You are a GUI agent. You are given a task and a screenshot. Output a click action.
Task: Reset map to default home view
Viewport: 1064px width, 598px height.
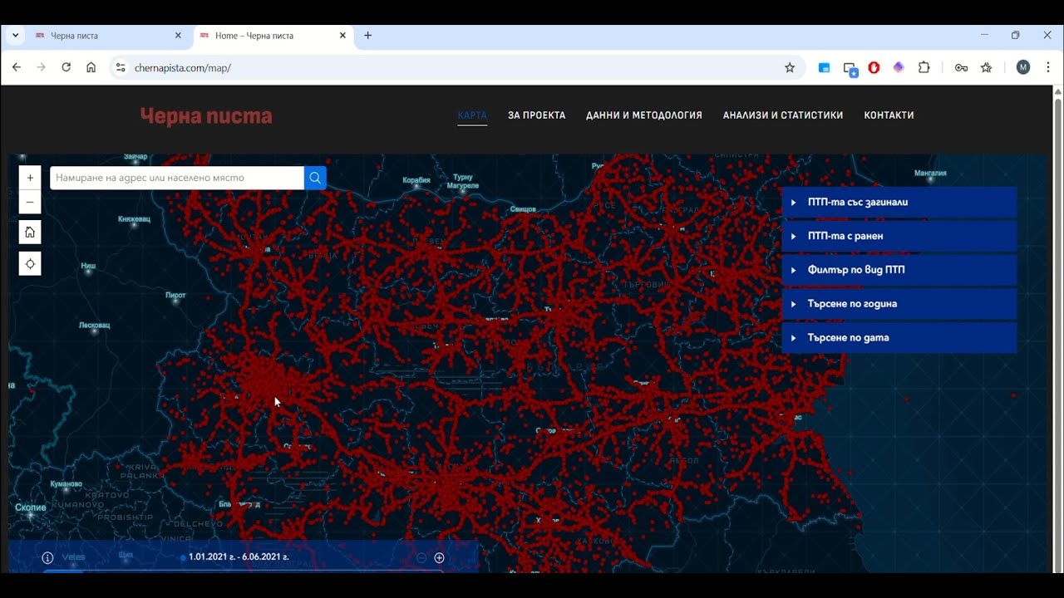click(x=30, y=233)
